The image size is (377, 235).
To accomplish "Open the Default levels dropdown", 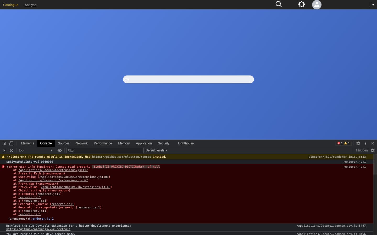I will [x=156, y=150].
